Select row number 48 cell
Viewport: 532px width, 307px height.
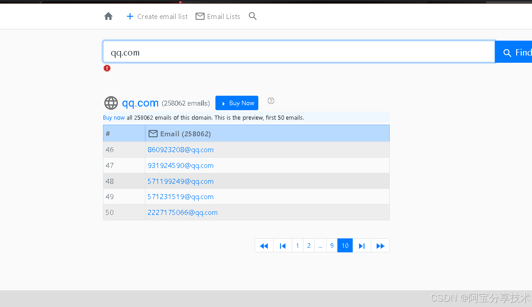pyautogui.click(x=124, y=181)
